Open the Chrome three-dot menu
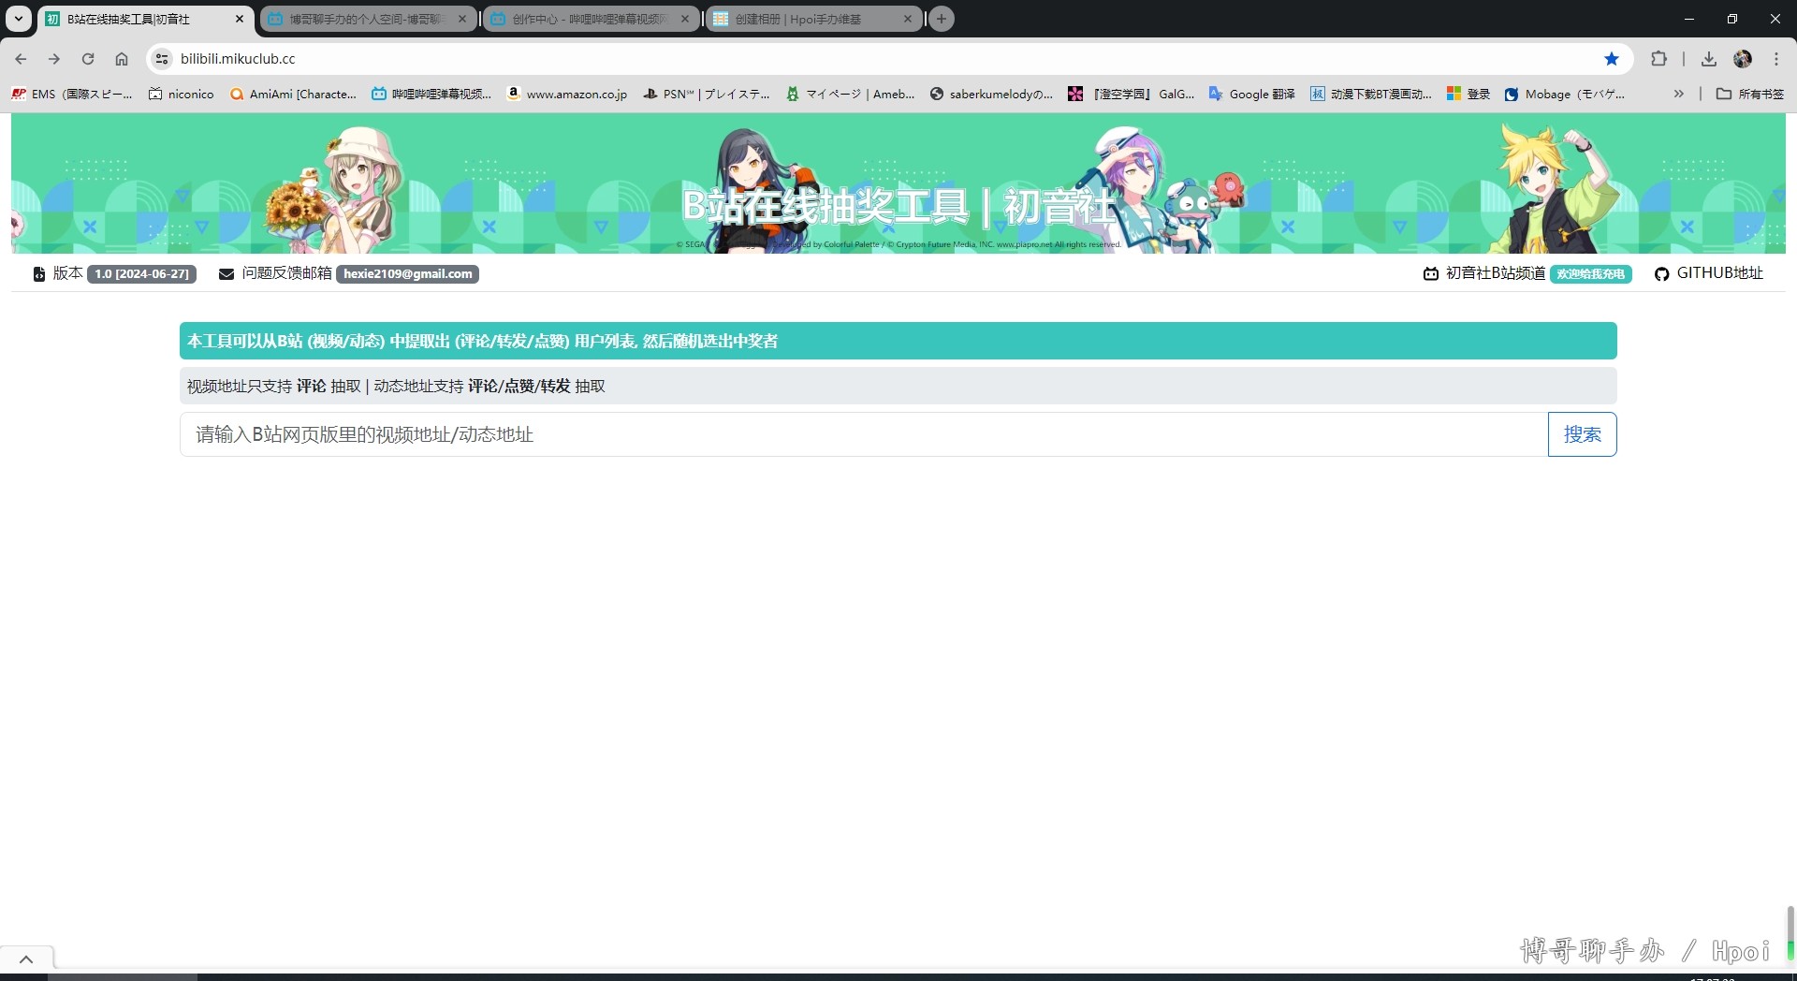This screenshot has width=1797, height=981. coord(1776,59)
